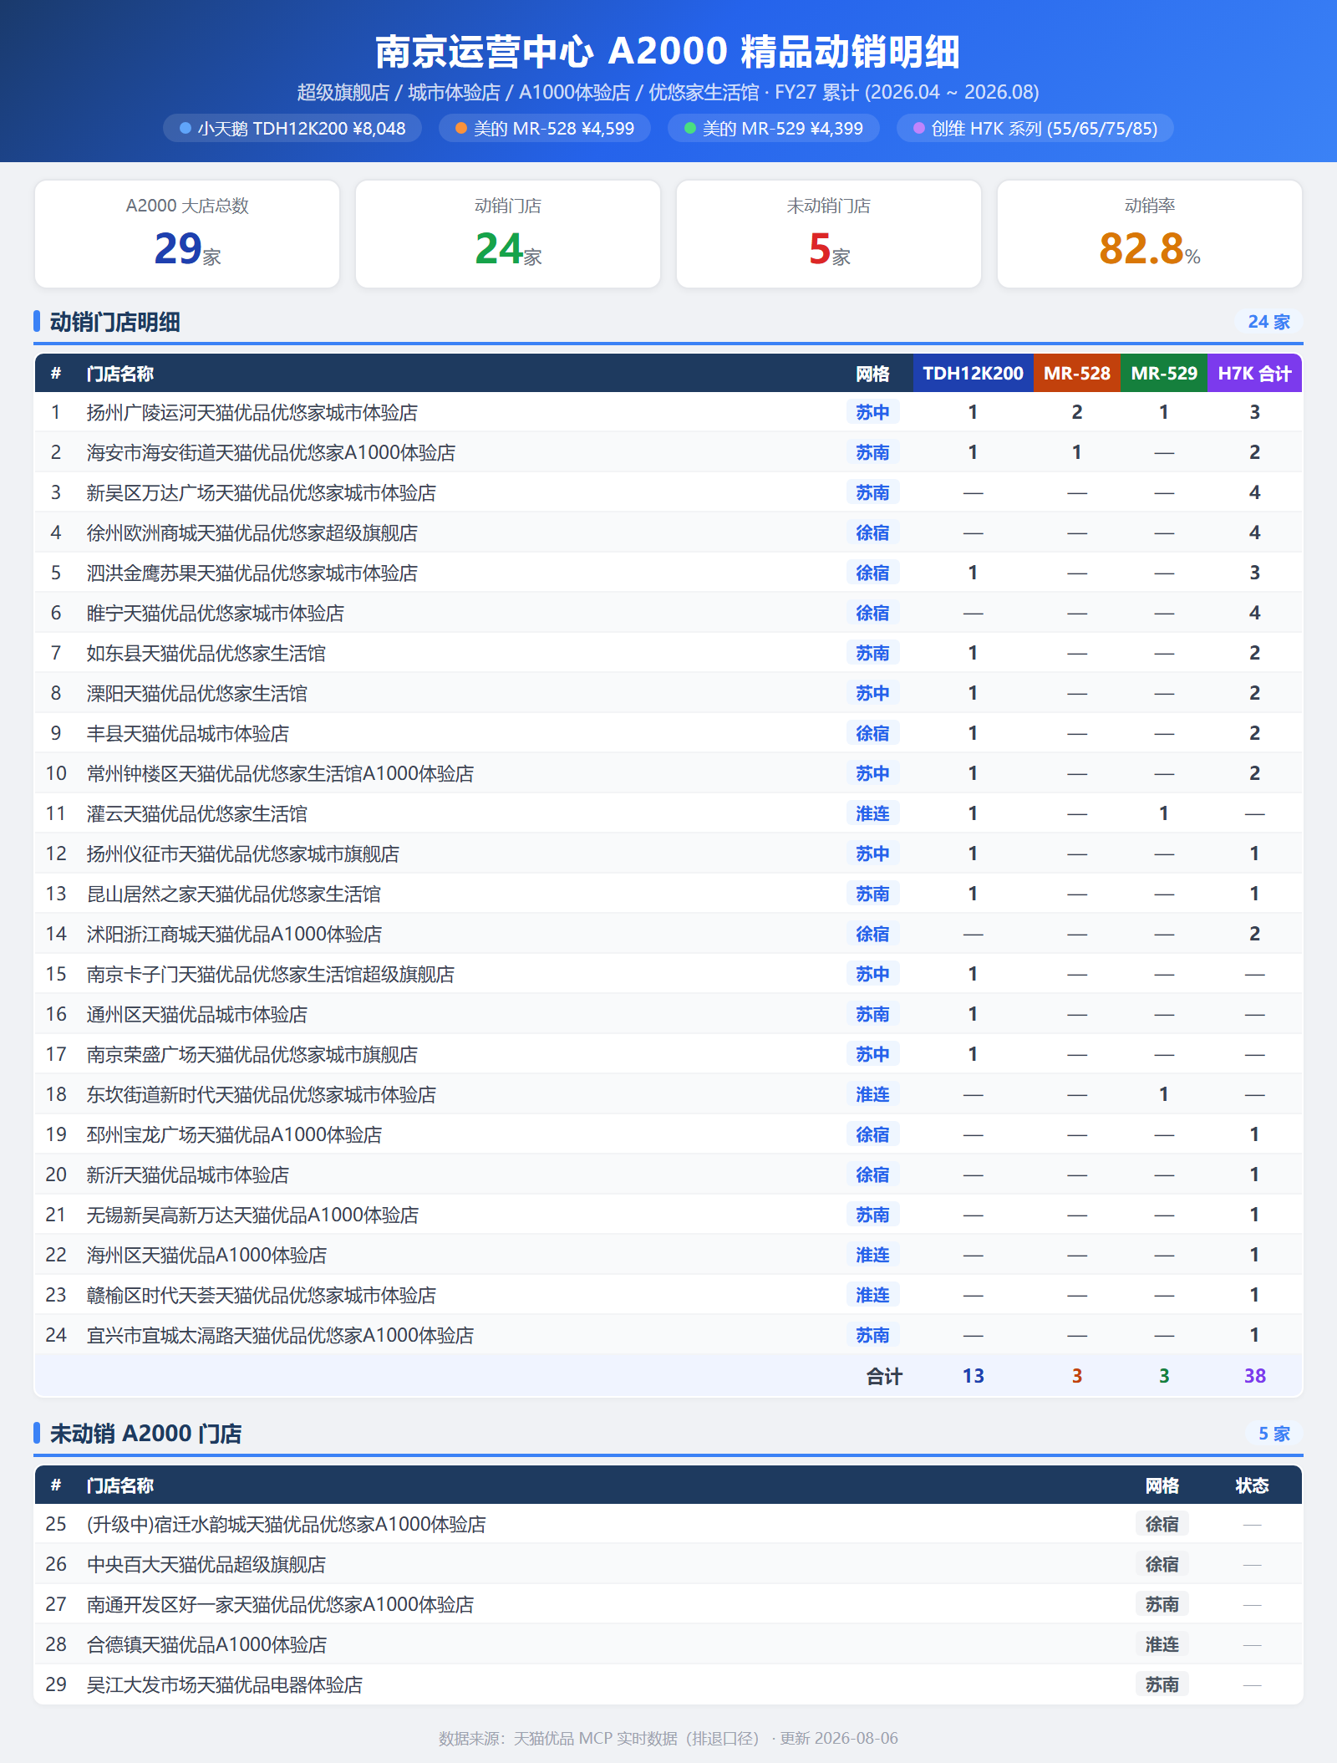Select store row 徐州欧洲商城天猫优品优悠家超级旗舰店
Viewport: 1337px width, 1763px height.
(668, 532)
